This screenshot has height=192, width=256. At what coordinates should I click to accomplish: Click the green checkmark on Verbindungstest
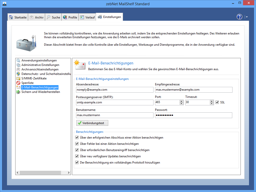click(80, 123)
